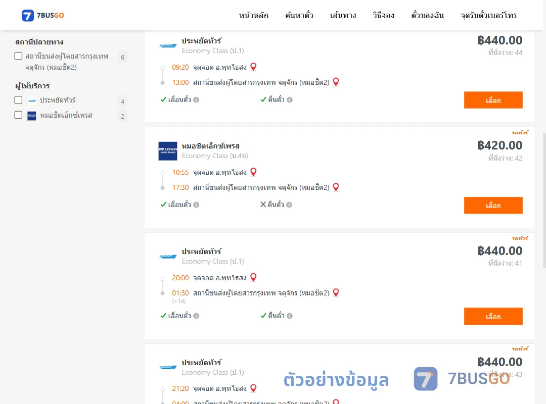Select the 20:00 trip with เลือก button
The height and width of the screenshot is (404, 546).
(493, 316)
